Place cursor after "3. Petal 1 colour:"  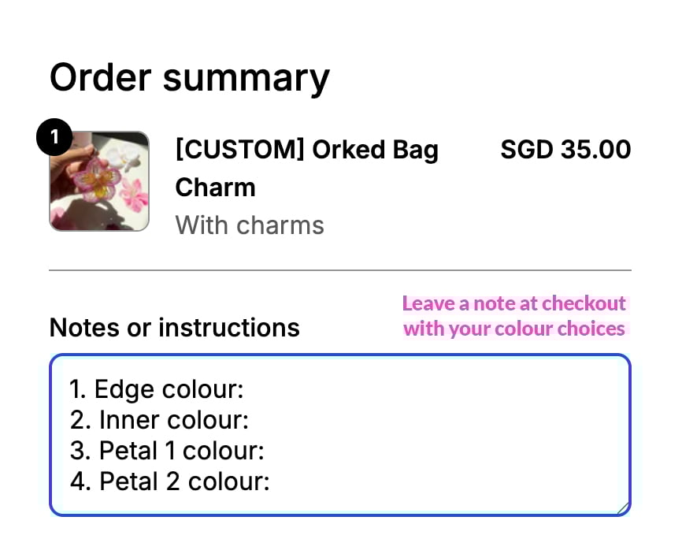tap(265, 451)
